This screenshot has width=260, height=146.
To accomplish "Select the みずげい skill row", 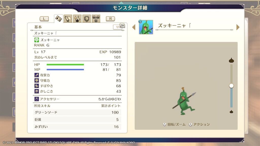I will (x=77, y=127).
